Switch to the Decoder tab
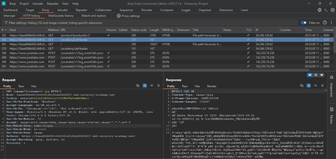The width and height of the screenshot is (336, 159). tap(147, 10)
